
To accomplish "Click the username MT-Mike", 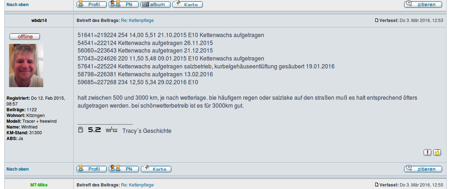I will tap(39, 185).
